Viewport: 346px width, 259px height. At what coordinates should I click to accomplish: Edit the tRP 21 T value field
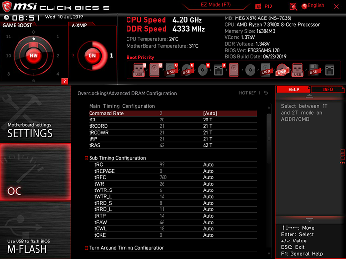[x=208, y=139]
